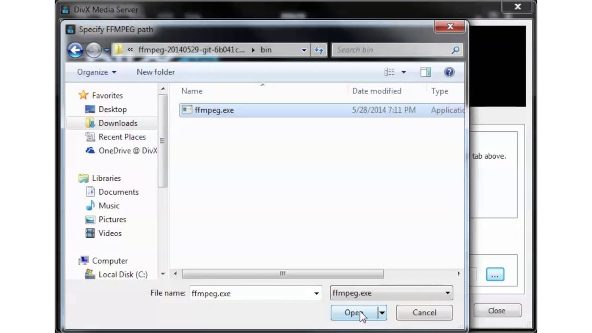Click the horizontal scrollbar thumb in file list

pyautogui.click(x=283, y=274)
